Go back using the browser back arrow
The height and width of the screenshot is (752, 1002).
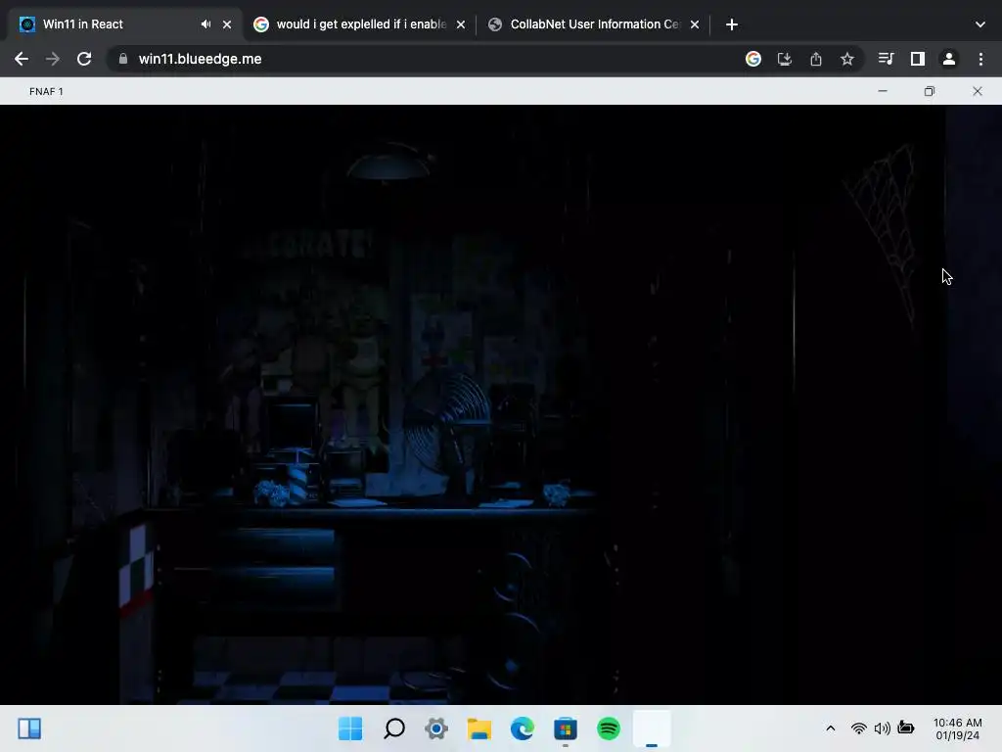pos(22,59)
